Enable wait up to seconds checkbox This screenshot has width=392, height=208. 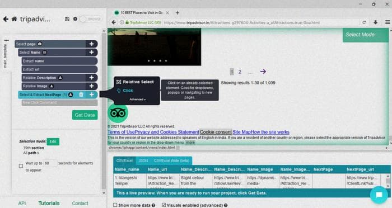[21, 166]
